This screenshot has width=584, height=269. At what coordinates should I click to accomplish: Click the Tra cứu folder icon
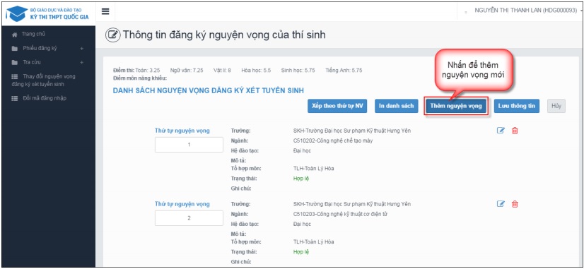click(15, 62)
